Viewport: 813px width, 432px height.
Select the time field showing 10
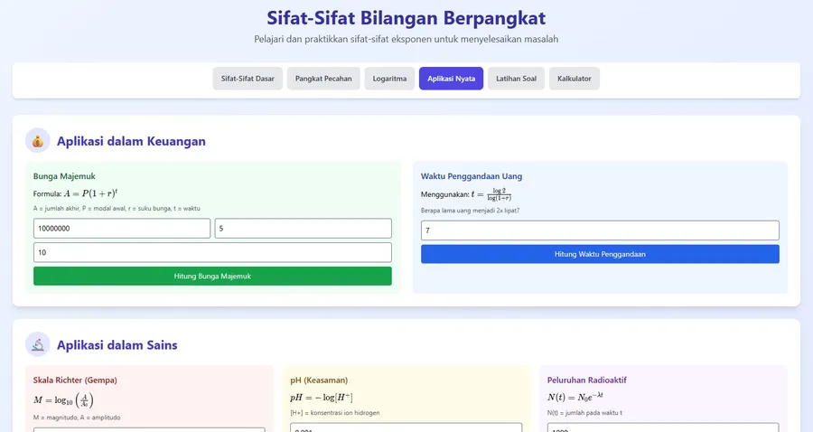[x=212, y=252]
